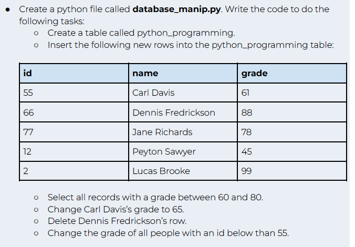The image size is (355, 247).
Task: Click the 'Create a table called python_programming' bullet
Action: [x=141, y=33]
